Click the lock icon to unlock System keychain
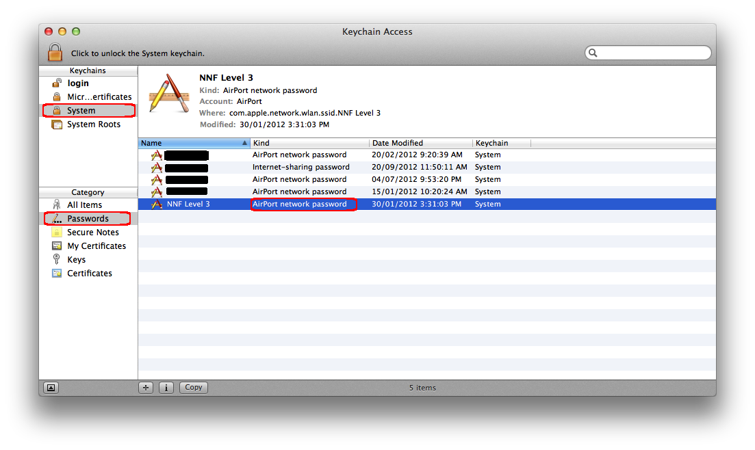 [55, 53]
